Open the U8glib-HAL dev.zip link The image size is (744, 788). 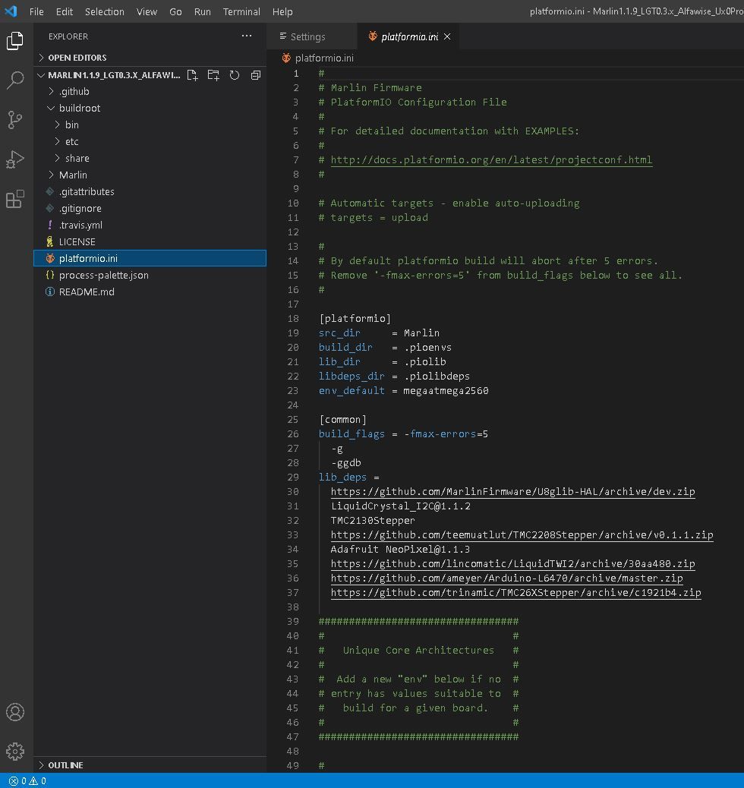[512, 491]
